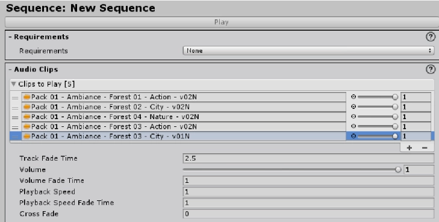The height and width of the screenshot is (222, 439).
Task: Grab the drag handle of Forest 04 Nature row
Action: tap(15, 117)
